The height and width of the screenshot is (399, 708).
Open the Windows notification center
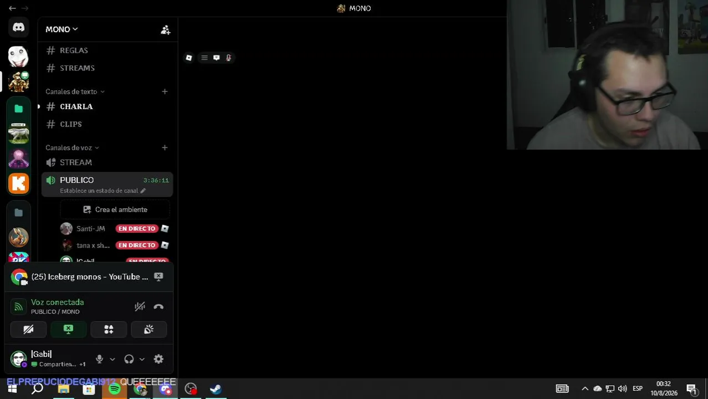691,389
